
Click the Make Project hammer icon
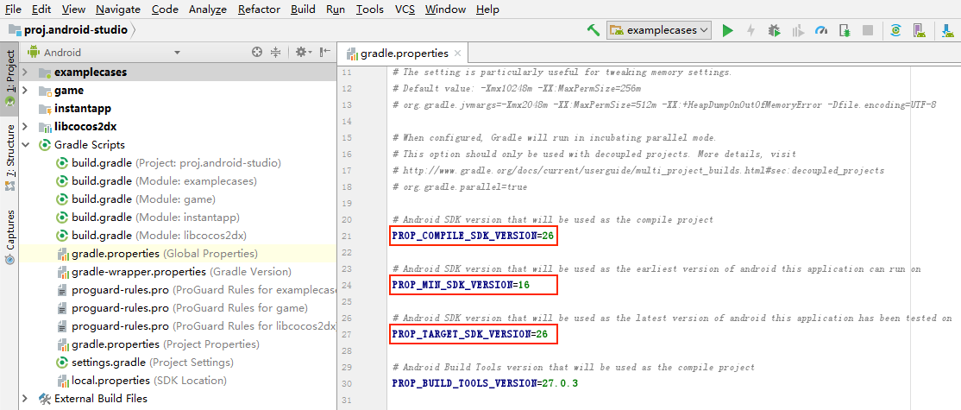(594, 30)
